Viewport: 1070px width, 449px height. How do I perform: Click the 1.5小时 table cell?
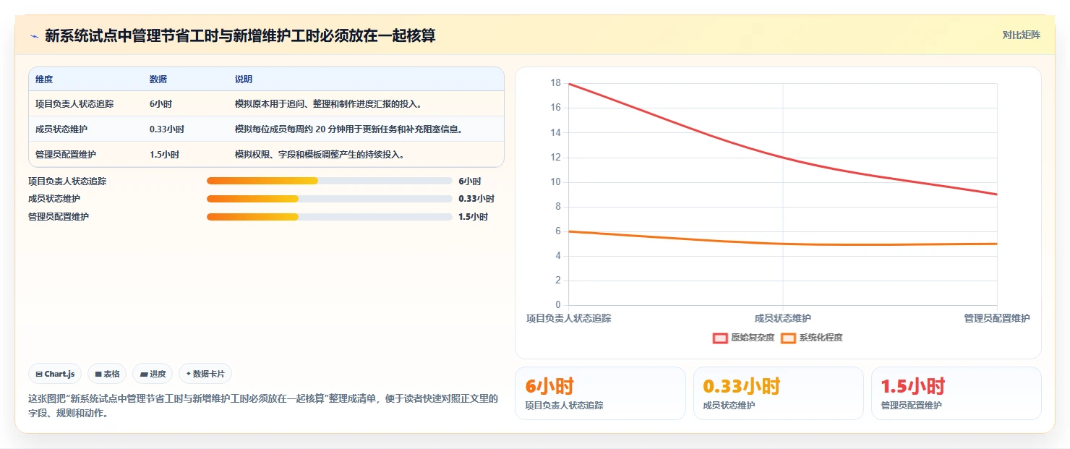164,155
